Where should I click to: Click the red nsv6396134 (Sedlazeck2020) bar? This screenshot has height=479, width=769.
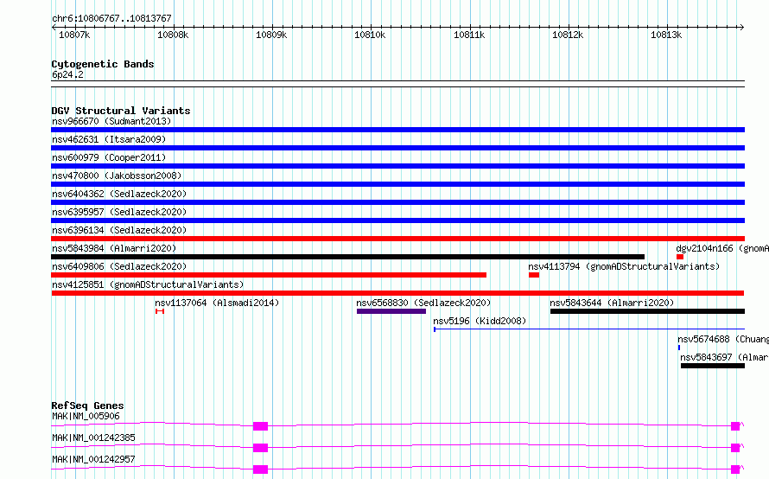click(397, 239)
